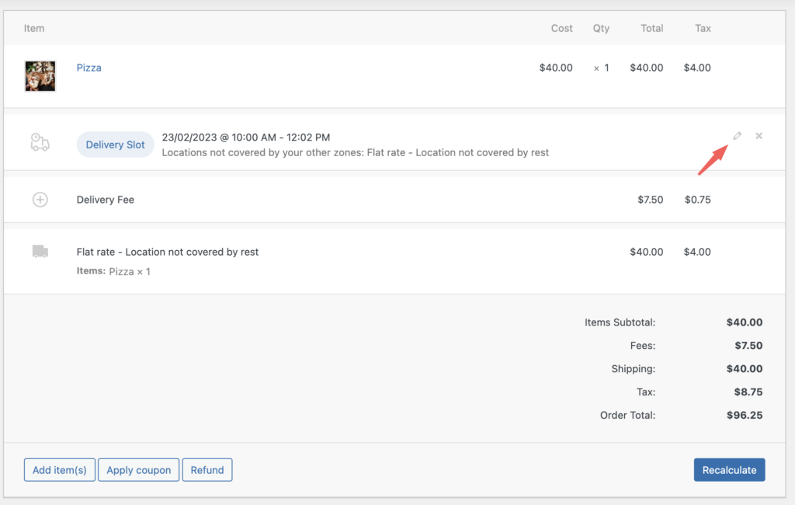Click the Cost column header
Image resolution: width=795 pixels, height=505 pixels.
click(561, 28)
